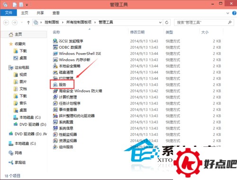Screen dimensions: 237x180
Task: Click the 管理工具 breadcrumb
Action: coord(106,22)
